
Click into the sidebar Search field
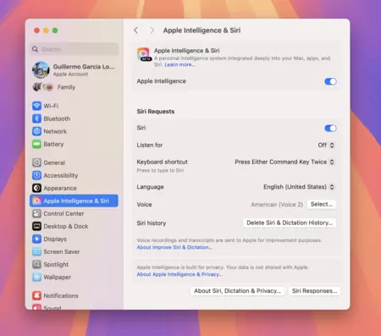coord(75,49)
